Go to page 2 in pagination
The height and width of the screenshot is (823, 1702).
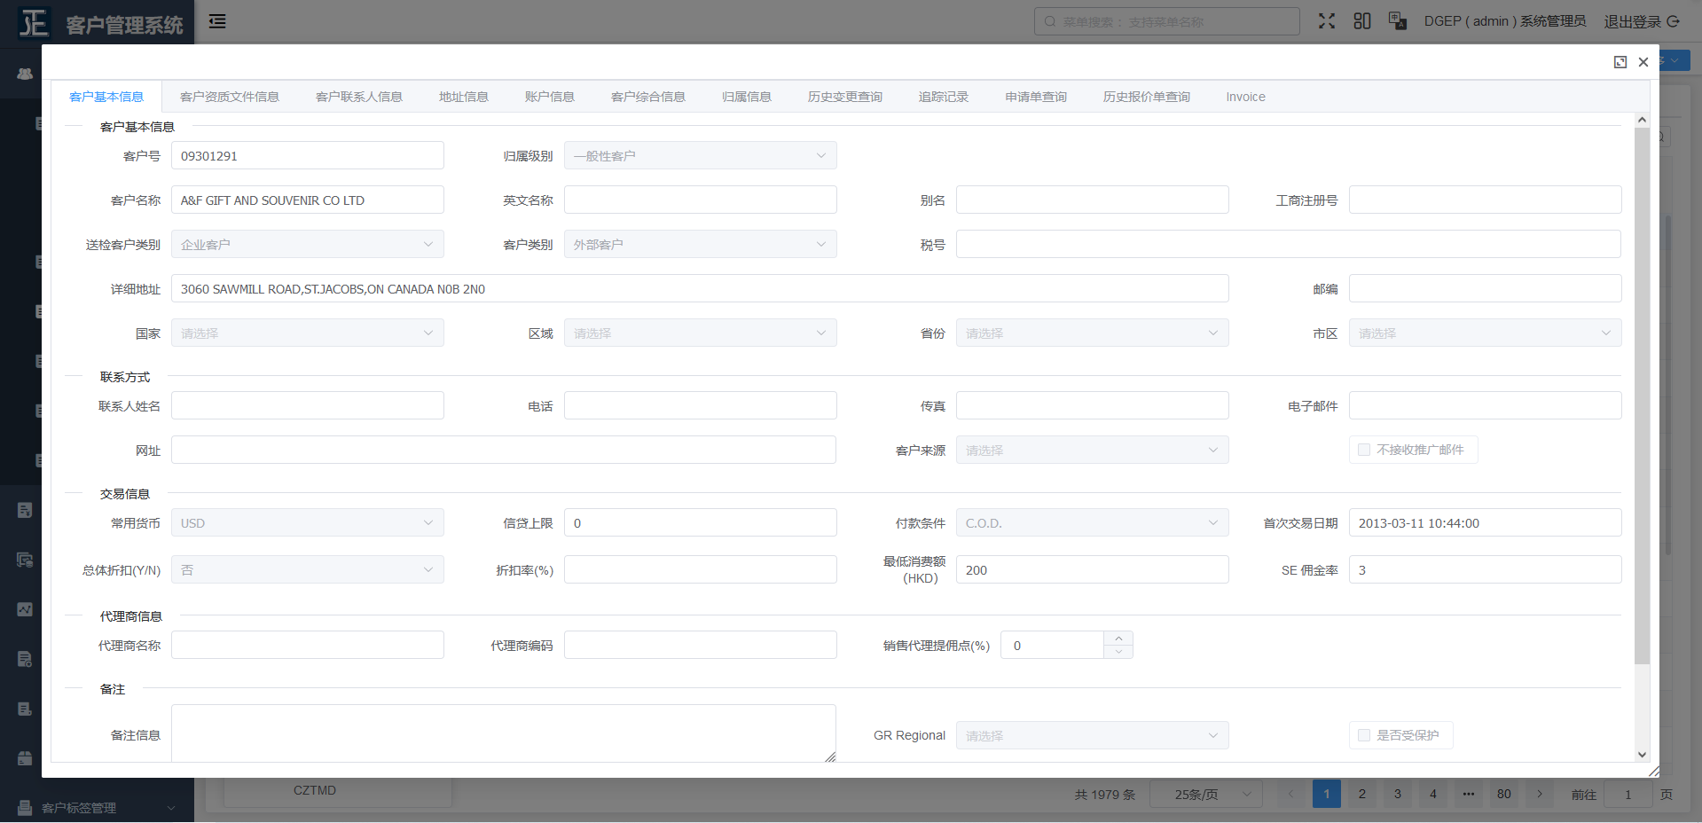point(1362,794)
